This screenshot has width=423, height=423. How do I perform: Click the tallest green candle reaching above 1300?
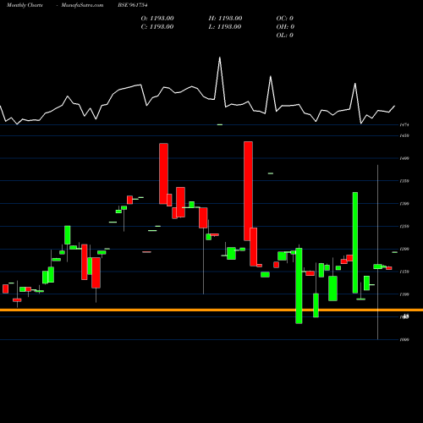point(355,243)
